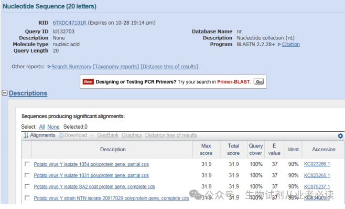The image size is (345, 209).
Task: Sort by Total score column header
Action: pyautogui.click(x=233, y=150)
